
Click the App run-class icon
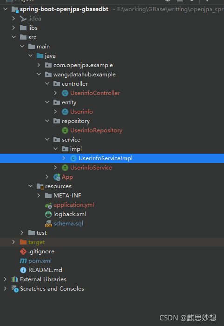57,177
